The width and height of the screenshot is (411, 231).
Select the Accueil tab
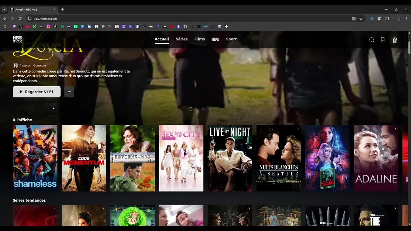click(x=162, y=39)
